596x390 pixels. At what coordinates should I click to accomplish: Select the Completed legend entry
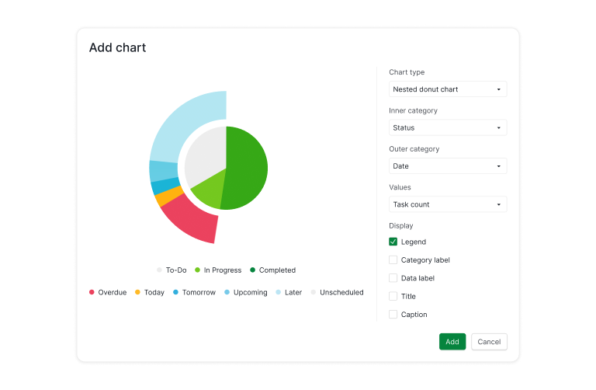pyautogui.click(x=272, y=270)
